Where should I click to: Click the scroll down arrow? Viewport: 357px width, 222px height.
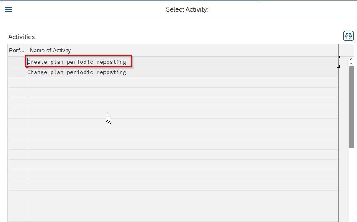tap(351, 63)
